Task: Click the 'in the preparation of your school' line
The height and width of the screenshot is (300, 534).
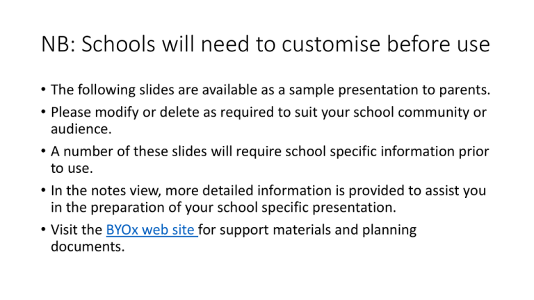Action: coord(223,208)
